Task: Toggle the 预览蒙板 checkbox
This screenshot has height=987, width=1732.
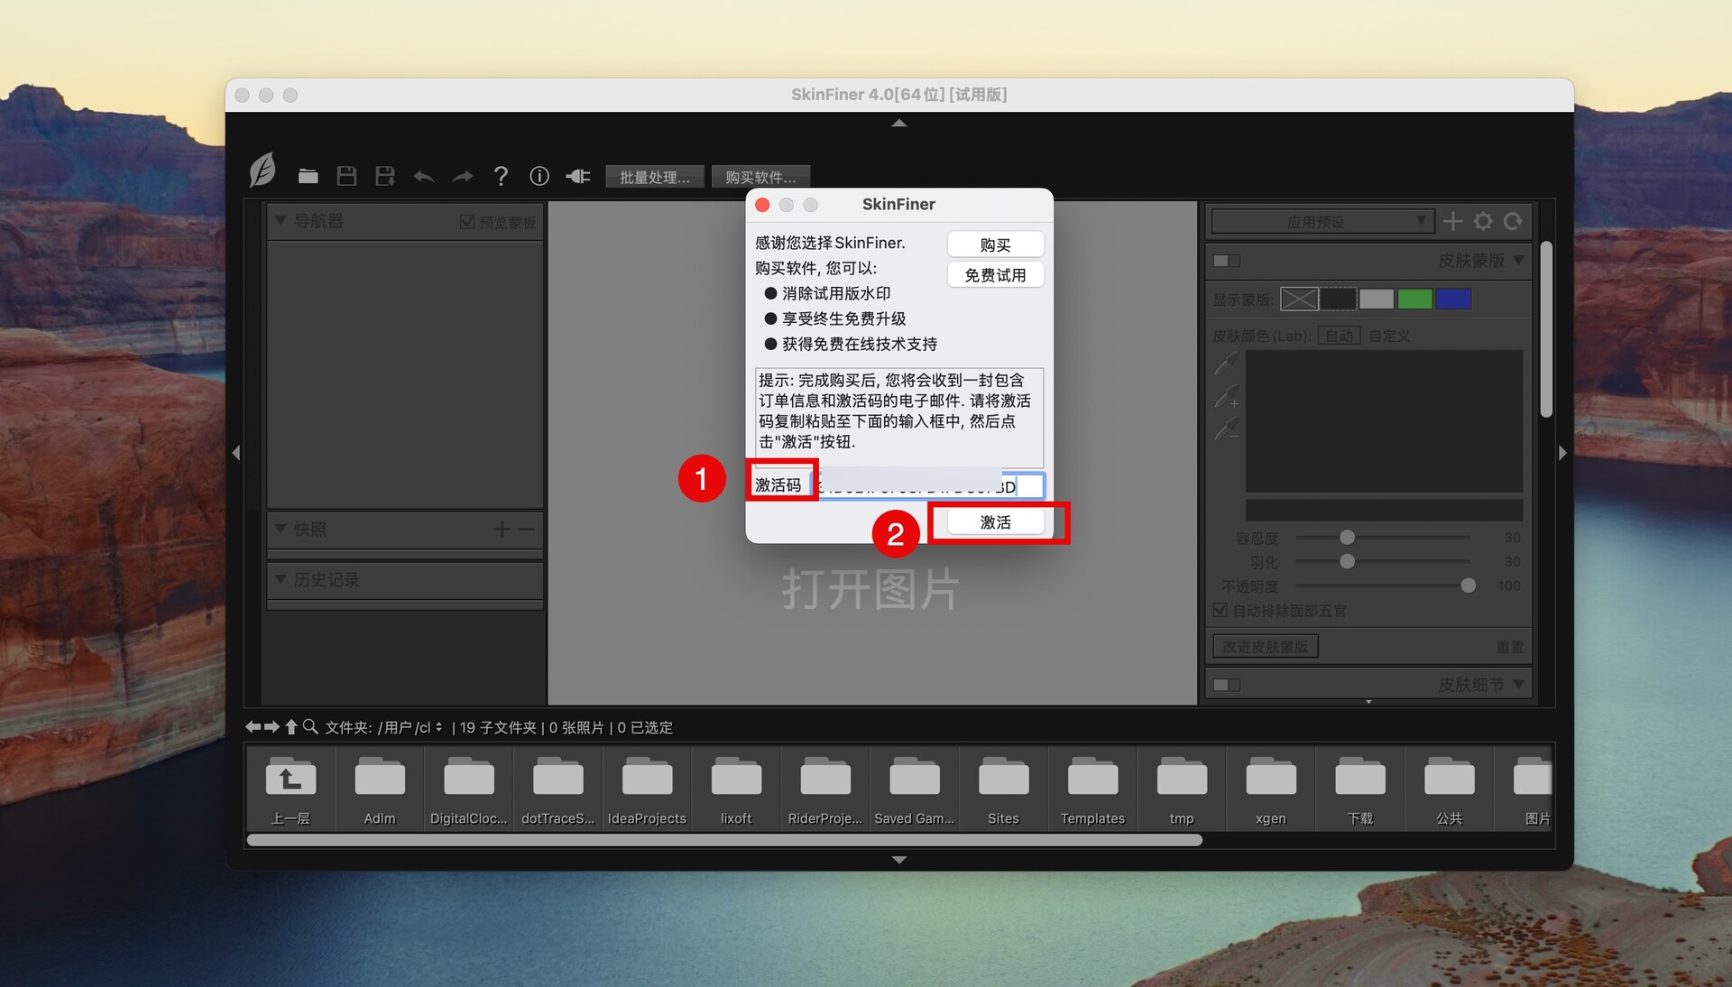Action: coord(467,222)
